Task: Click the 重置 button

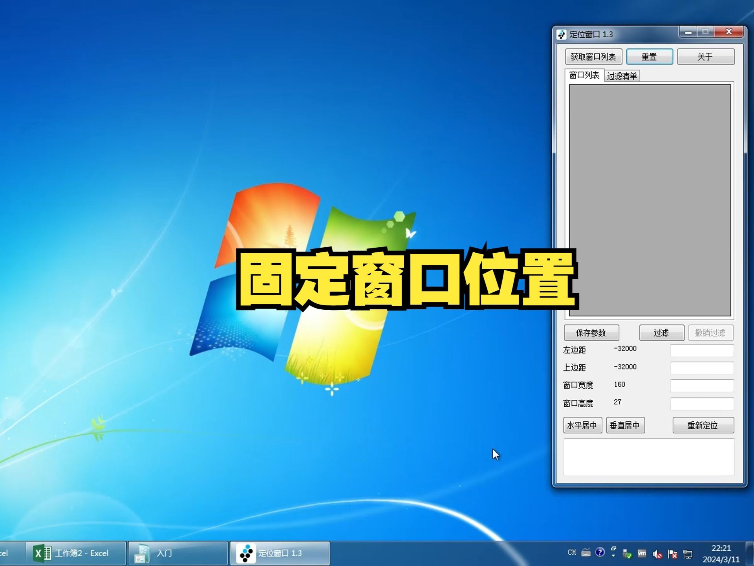Action: tap(649, 57)
